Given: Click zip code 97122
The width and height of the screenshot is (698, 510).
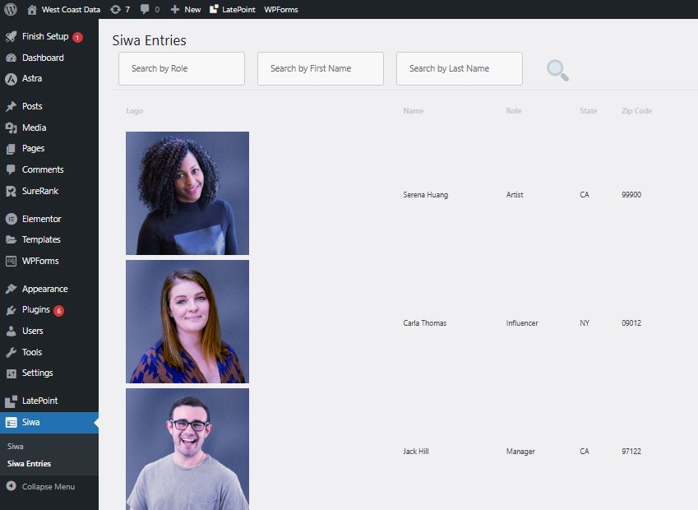Looking at the screenshot, I should [631, 452].
